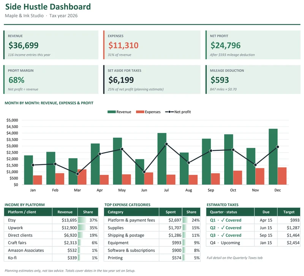Select the Q1 Covered status cell
The image size is (304, 276).
230,220
